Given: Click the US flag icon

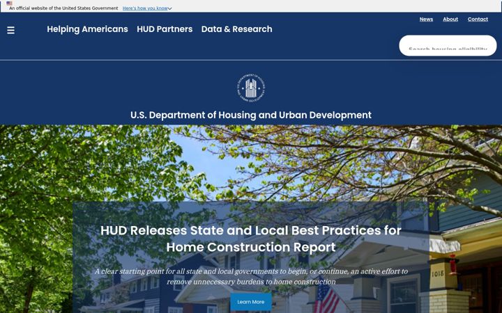Looking at the screenshot, I should tap(9, 3).
